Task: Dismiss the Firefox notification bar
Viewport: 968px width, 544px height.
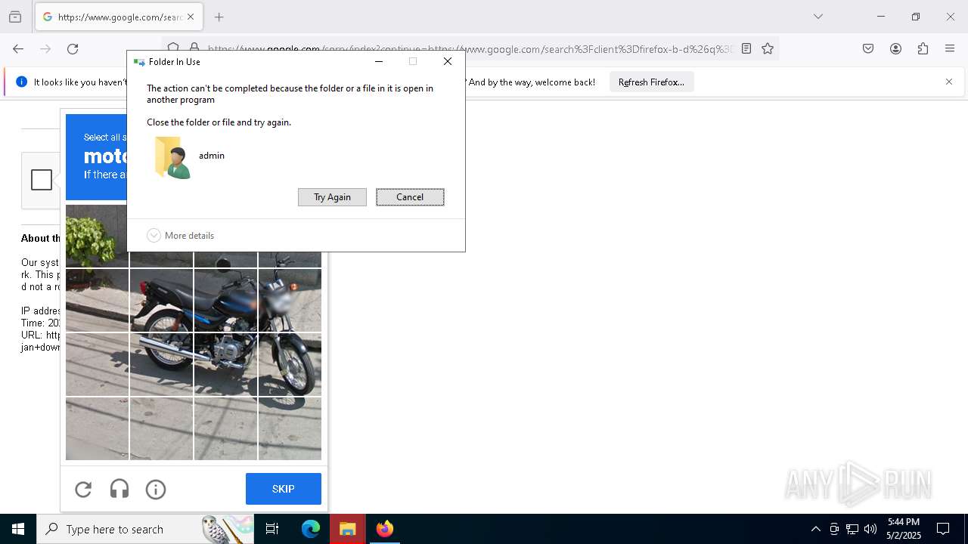Action: pyautogui.click(x=949, y=82)
